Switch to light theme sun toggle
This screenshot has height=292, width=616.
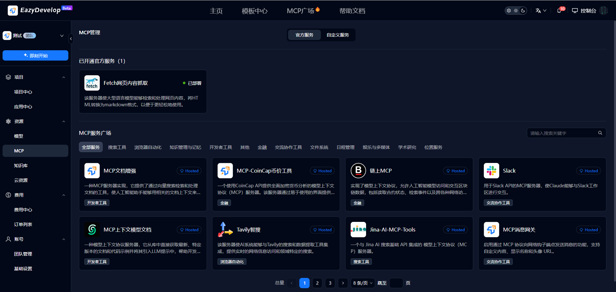[x=516, y=11]
